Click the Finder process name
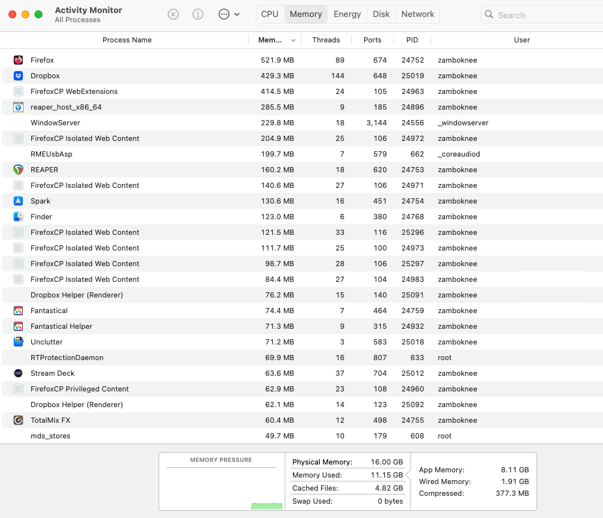The width and height of the screenshot is (603, 518). [x=41, y=217]
